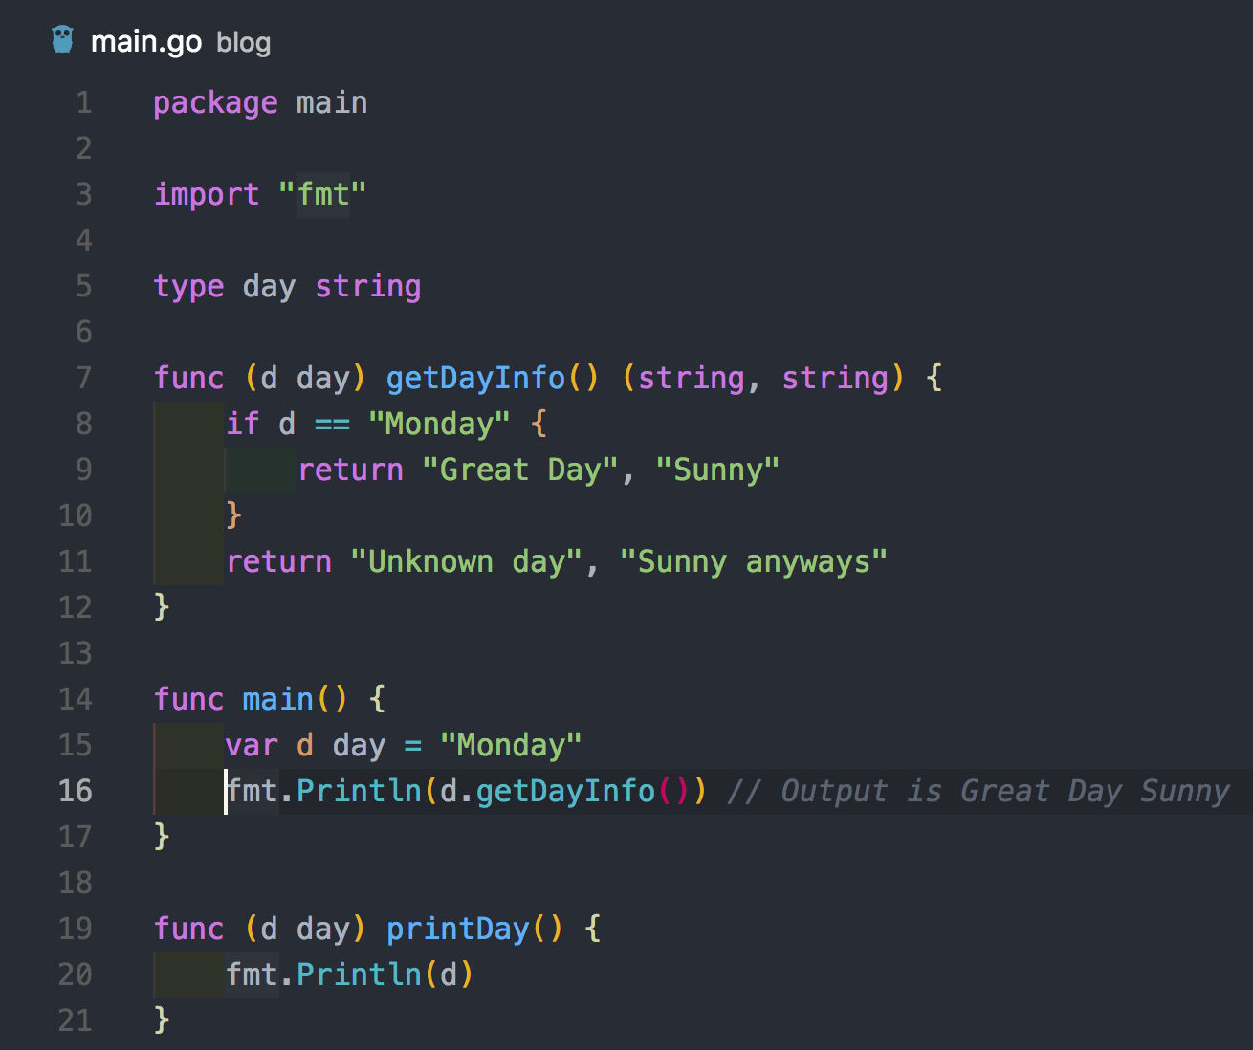Click the "Monday" string on line 8
The width and height of the screenshot is (1253, 1050).
point(439,424)
